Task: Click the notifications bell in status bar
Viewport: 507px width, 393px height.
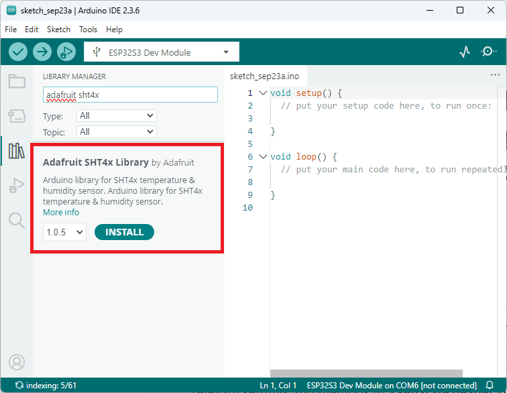Action: pos(490,385)
